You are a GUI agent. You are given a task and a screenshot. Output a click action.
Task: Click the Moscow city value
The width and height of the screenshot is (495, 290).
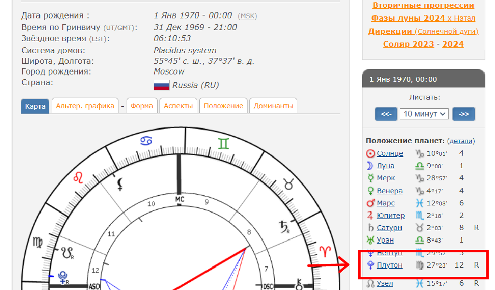pos(169,72)
